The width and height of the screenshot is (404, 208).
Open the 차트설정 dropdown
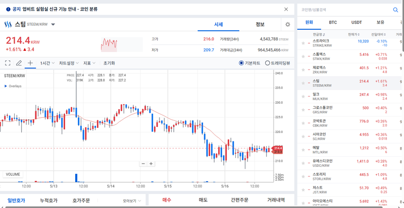[x=68, y=63]
